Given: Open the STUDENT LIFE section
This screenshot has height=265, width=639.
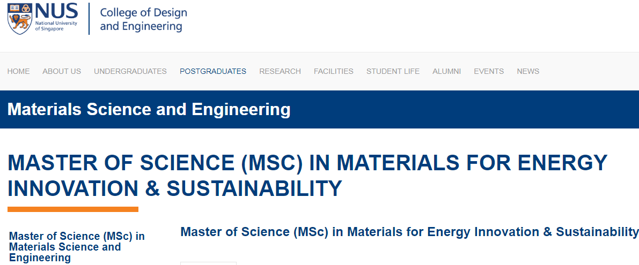Looking at the screenshot, I should (x=393, y=71).
